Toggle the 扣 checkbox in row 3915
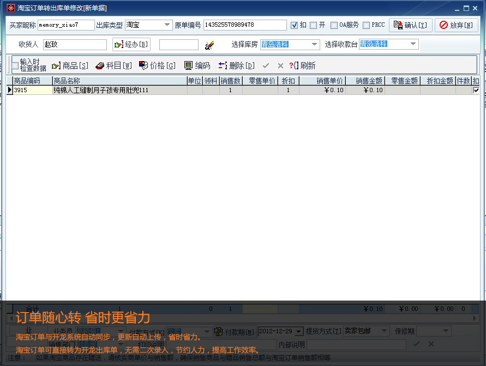The height and width of the screenshot is (366, 486). (476, 90)
